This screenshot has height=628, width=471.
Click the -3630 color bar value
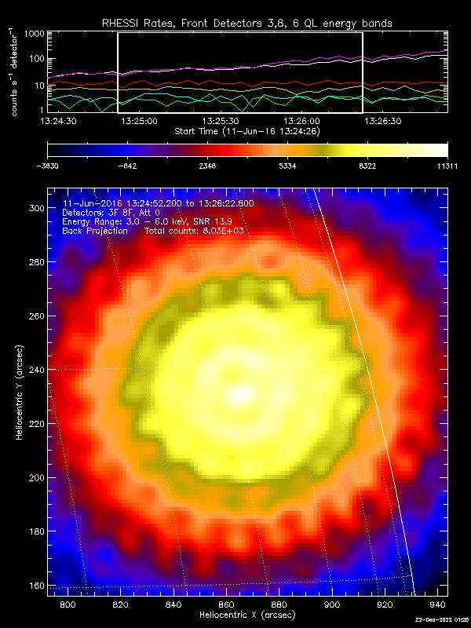click(x=47, y=166)
